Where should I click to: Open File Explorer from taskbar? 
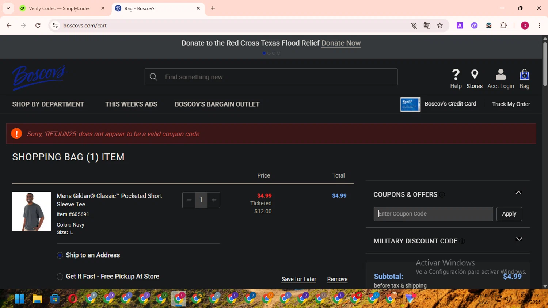(37, 299)
